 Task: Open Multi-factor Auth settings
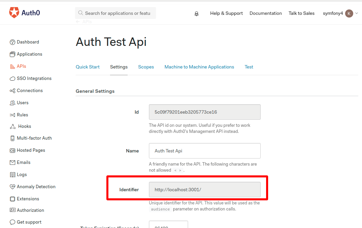(34, 138)
